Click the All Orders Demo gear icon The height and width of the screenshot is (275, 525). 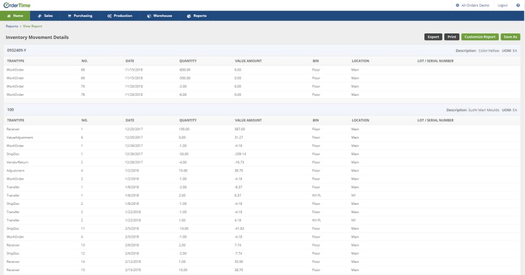click(x=457, y=5)
